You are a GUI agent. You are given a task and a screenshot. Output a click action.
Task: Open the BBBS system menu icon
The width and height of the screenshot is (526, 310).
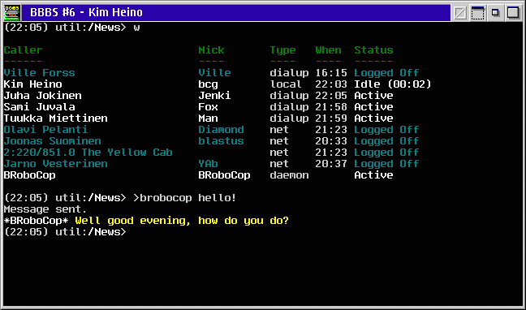(x=12, y=13)
